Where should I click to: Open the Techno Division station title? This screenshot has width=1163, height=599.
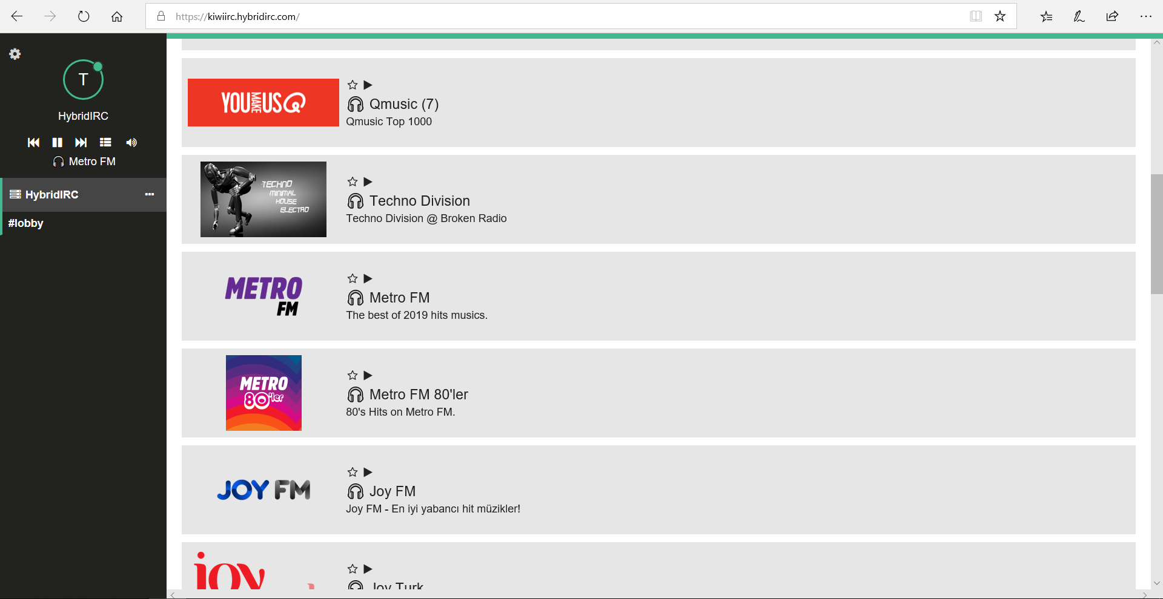[420, 201]
